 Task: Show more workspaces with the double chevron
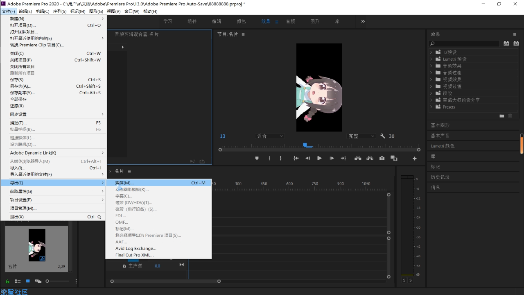pos(363,21)
